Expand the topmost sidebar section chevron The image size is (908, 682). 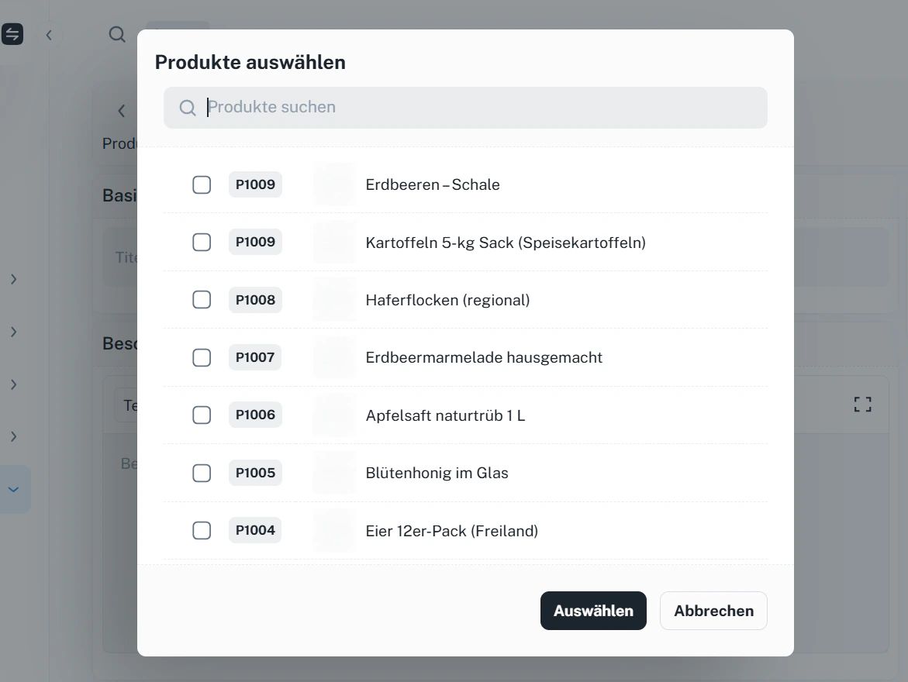13,280
